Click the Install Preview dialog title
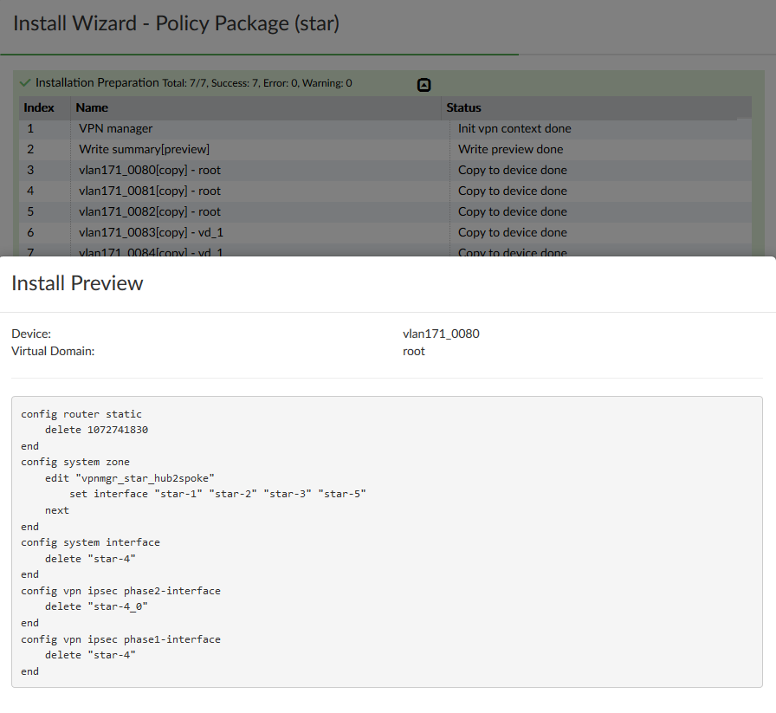Screen dimensions: 776x713 tap(77, 283)
